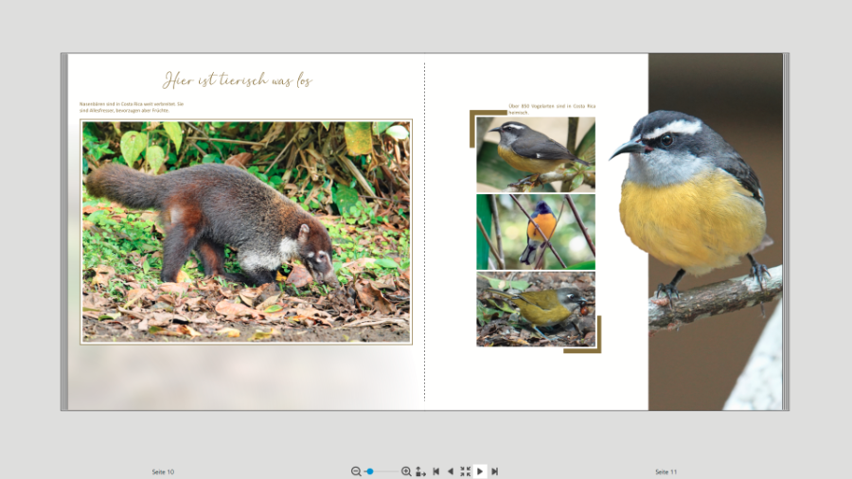852x479 pixels.
Task: Select the coati photo on left page
Action: point(246,231)
